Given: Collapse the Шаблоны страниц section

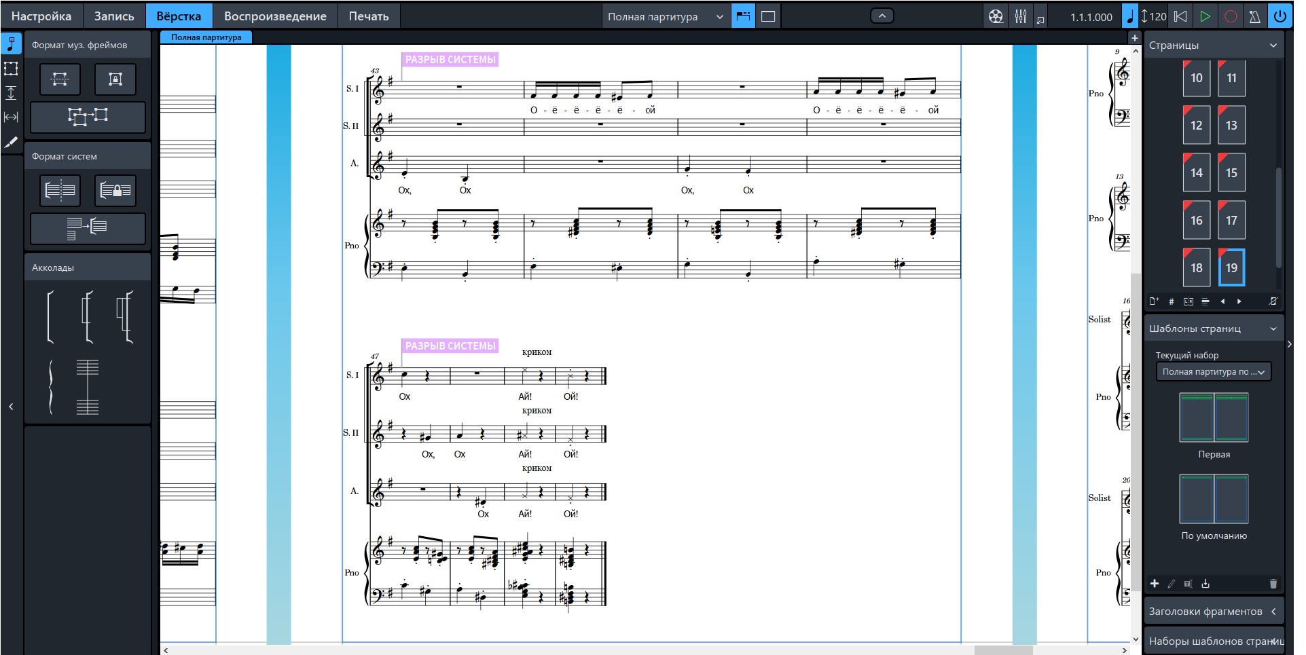Looking at the screenshot, I should tap(1273, 329).
